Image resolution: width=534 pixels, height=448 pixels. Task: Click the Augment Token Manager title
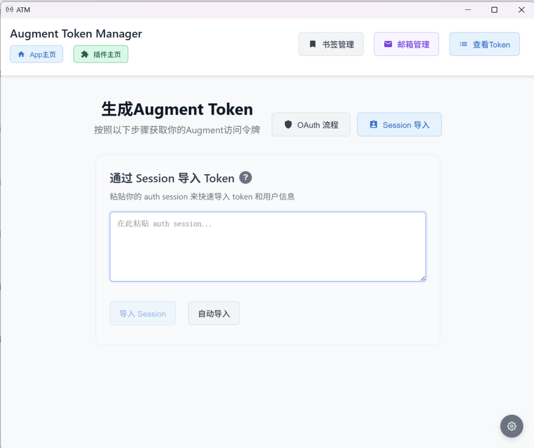point(76,34)
